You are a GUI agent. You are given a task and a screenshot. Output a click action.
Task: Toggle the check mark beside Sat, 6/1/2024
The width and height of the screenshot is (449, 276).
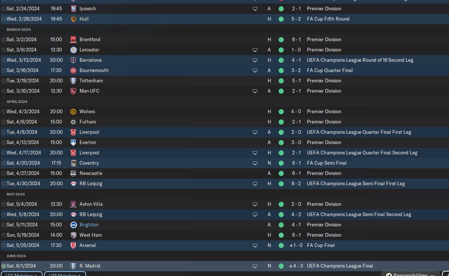tap(4, 266)
